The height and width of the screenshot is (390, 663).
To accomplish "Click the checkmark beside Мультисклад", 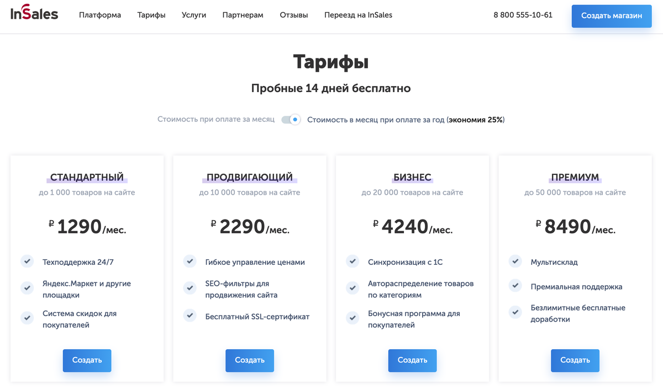I will [x=515, y=261].
